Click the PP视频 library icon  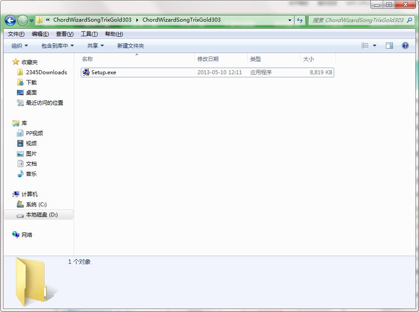click(x=20, y=133)
